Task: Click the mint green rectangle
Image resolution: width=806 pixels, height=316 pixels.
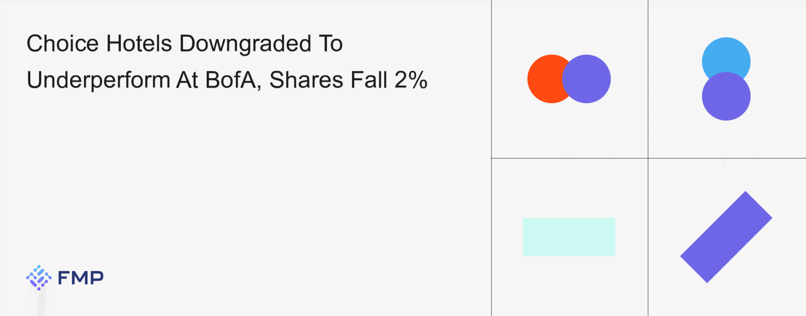Action: (x=569, y=237)
